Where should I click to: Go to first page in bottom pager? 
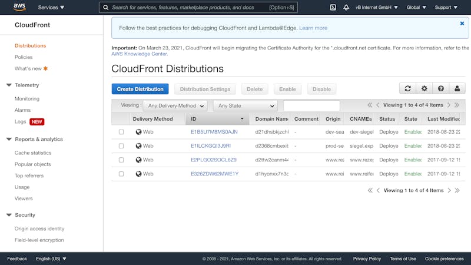(370, 190)
